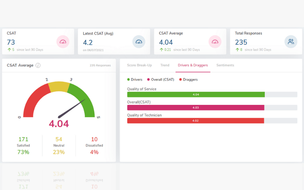The image size is (304, 190).
Task: Click the info icon beside CSAT Average title
Action: pos(38,65)
